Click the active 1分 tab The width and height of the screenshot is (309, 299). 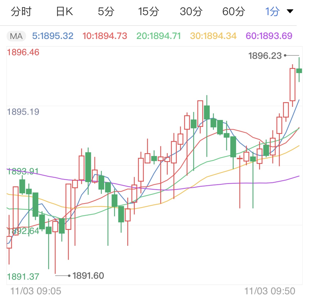point(272,12)
